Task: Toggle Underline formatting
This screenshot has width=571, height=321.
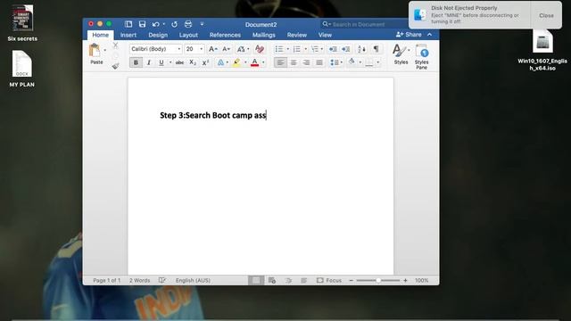Action: pyautogui.click(x=161, y=62)
